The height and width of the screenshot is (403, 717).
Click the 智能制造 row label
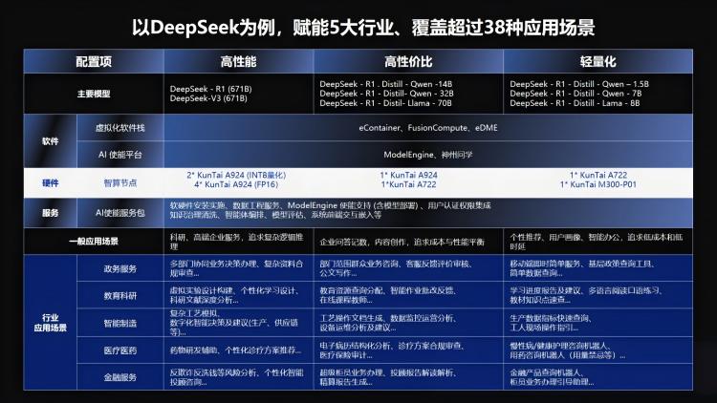point(119,323)
